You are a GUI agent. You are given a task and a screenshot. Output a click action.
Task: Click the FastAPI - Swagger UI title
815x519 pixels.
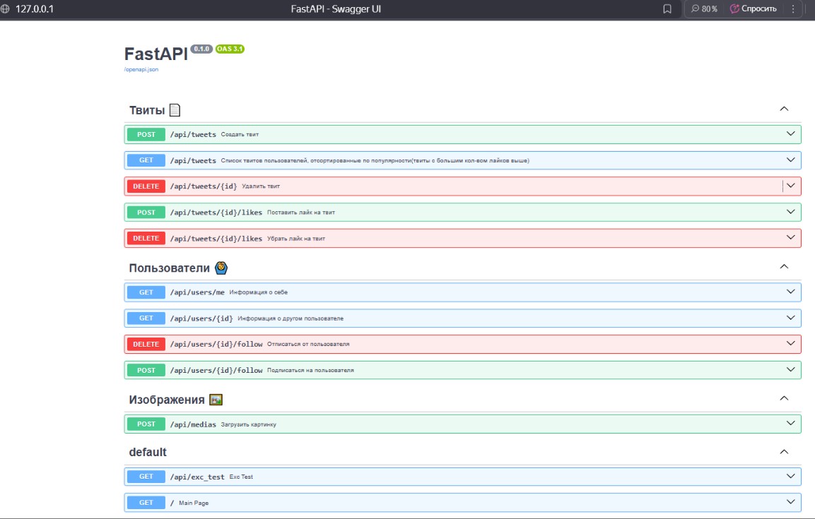click(336, 8)
